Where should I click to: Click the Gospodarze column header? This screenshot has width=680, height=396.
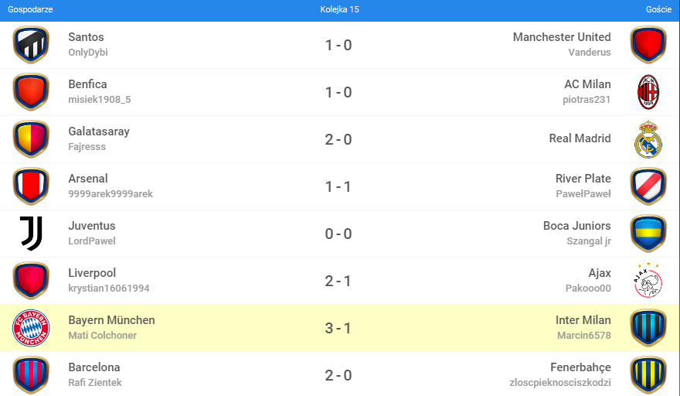[31, 9]
